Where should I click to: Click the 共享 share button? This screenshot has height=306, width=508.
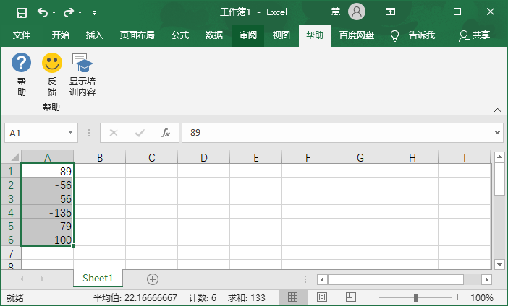tap(475, 35)
